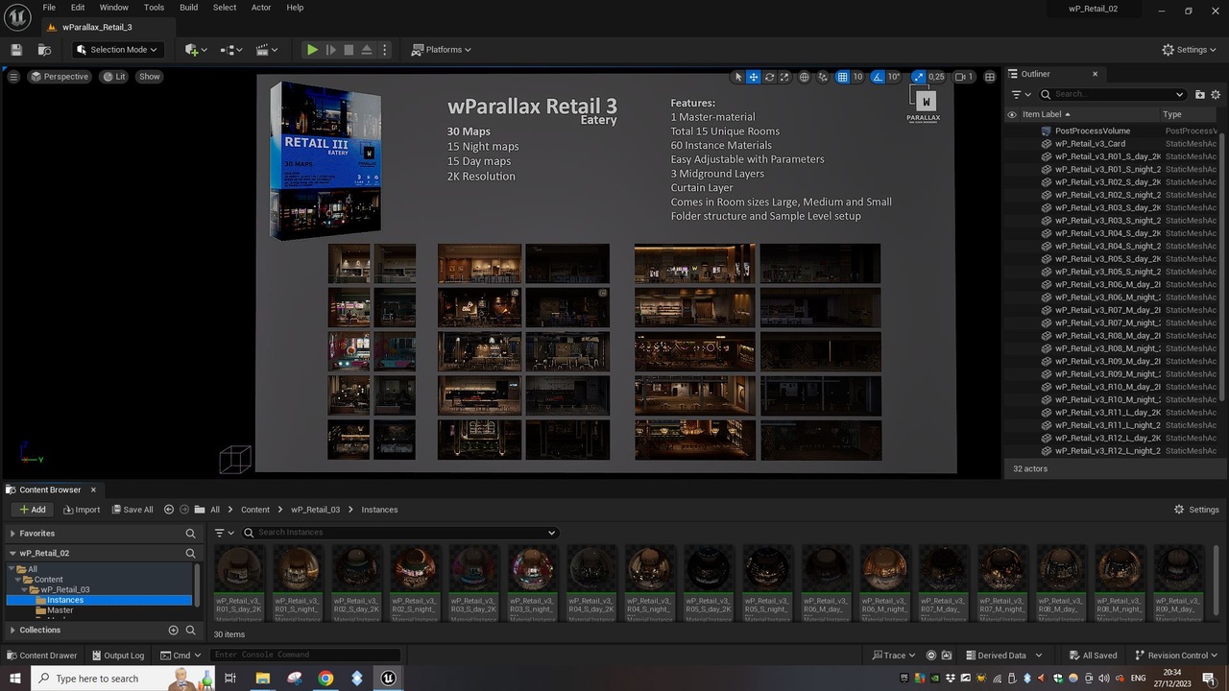Sort Outliner by Item Label
This screenshot has width=1229, height=691.
pyautogui.click(x=1045, y=114)
